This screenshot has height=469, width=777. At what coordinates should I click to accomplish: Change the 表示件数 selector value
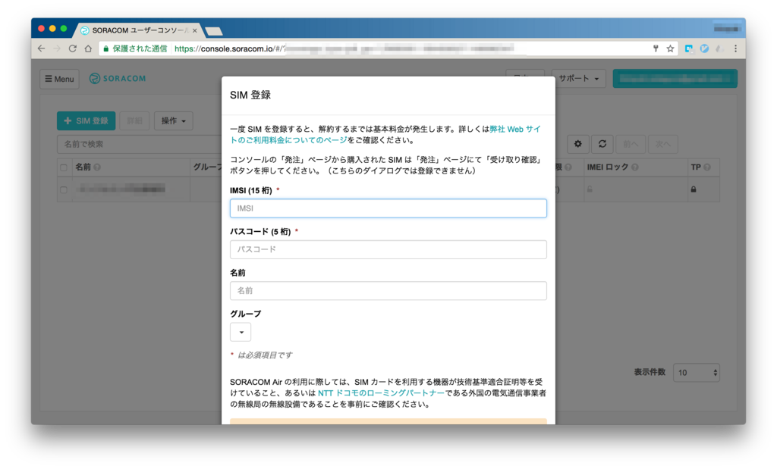(x=697, y=373)
